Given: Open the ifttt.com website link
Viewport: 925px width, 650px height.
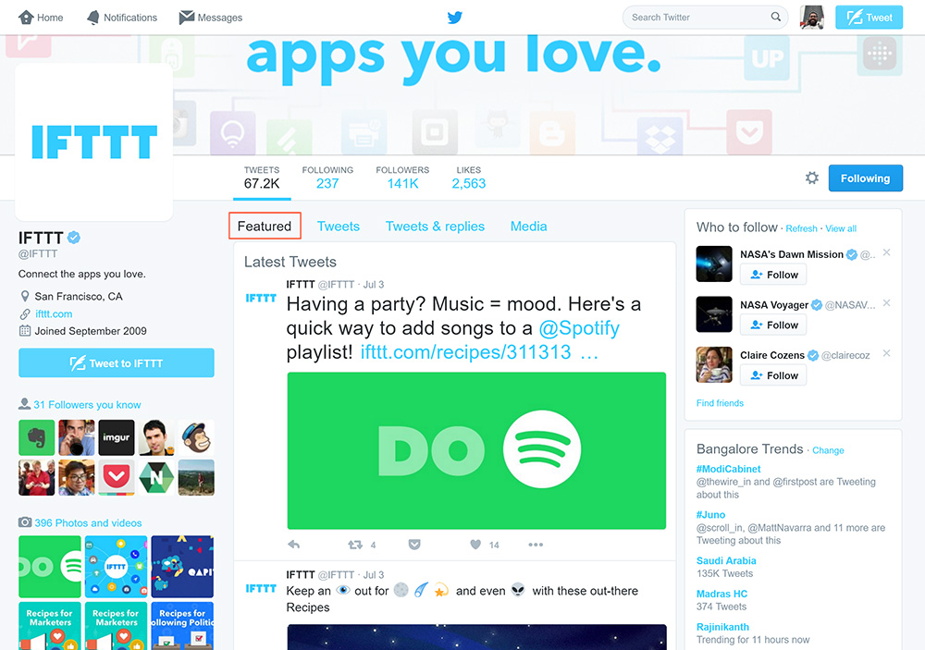Looking at the screenshot, I should 54,313.
